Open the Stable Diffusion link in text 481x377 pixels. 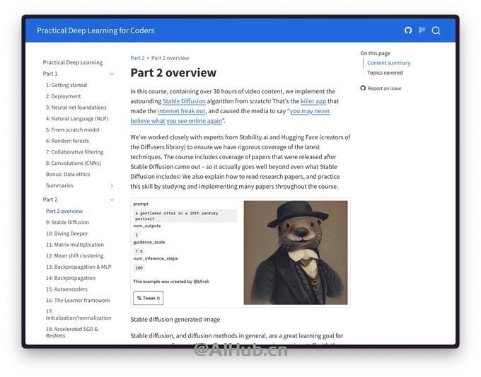pyautogui.click(x=184, y=101)
